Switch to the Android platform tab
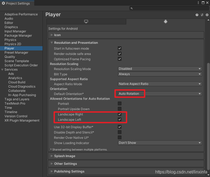The width and height of the screenshot is (210, 177). [166, 21]
